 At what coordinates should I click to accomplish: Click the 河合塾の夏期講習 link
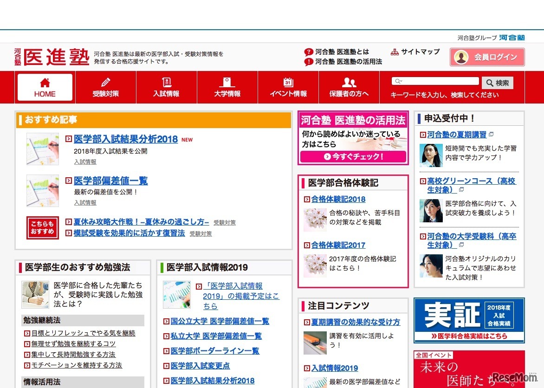tap(456, 135)
